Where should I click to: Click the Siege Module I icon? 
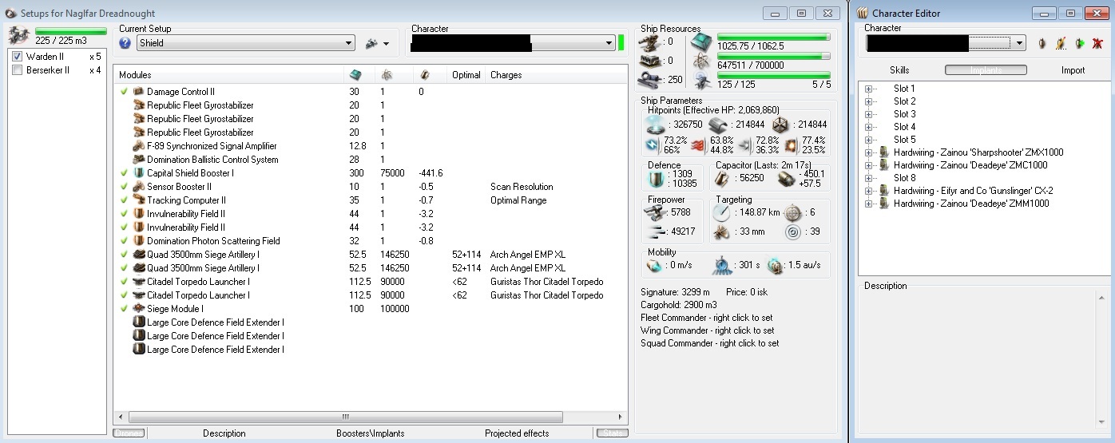(138, 309)
